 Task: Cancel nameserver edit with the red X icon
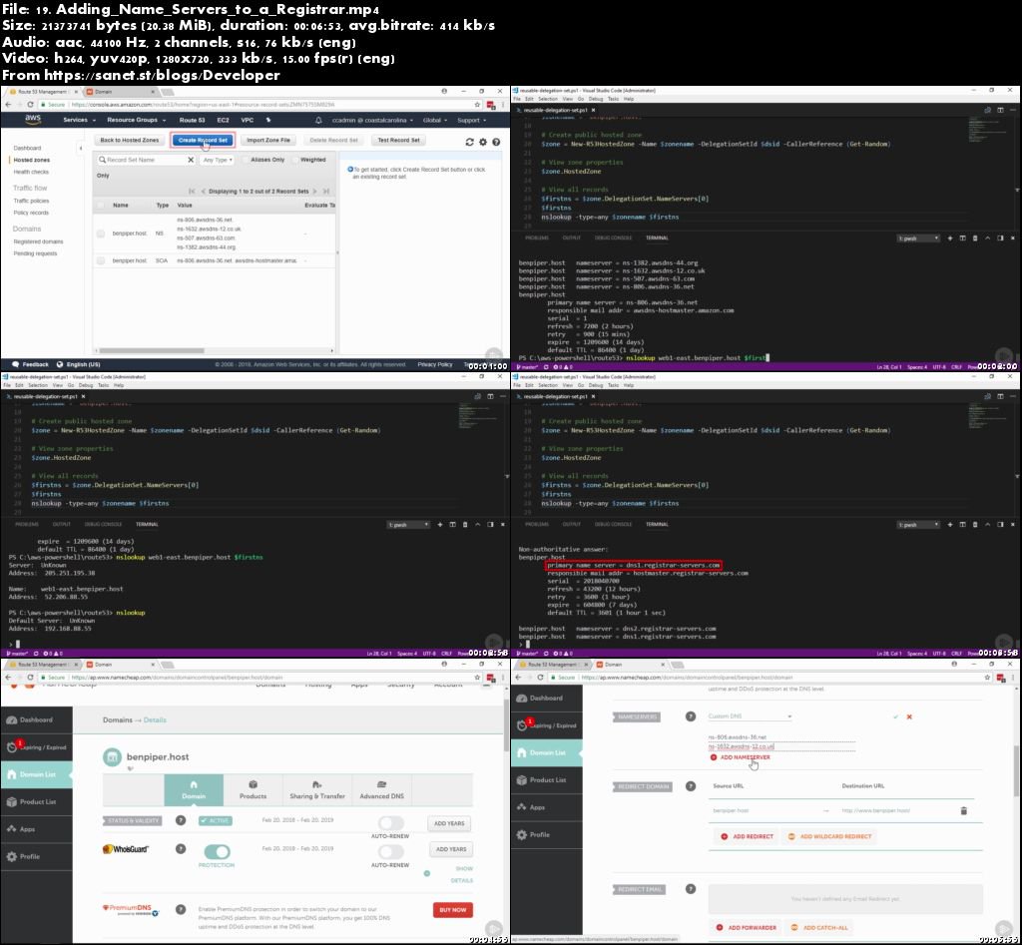[909, 716]
